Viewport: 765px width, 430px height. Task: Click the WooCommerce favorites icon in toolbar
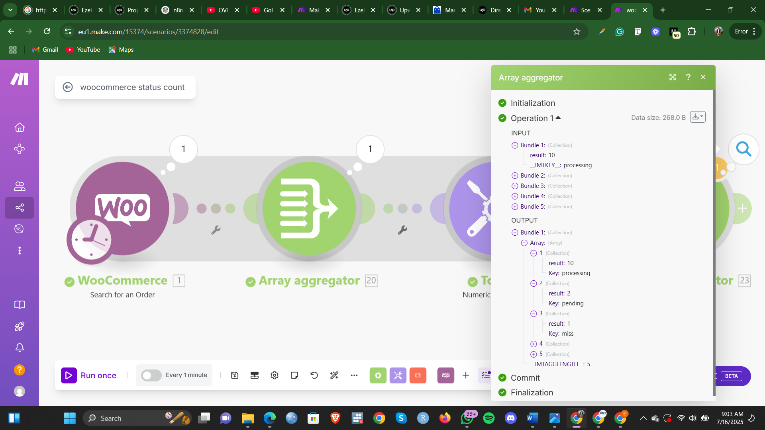[445, 375]
